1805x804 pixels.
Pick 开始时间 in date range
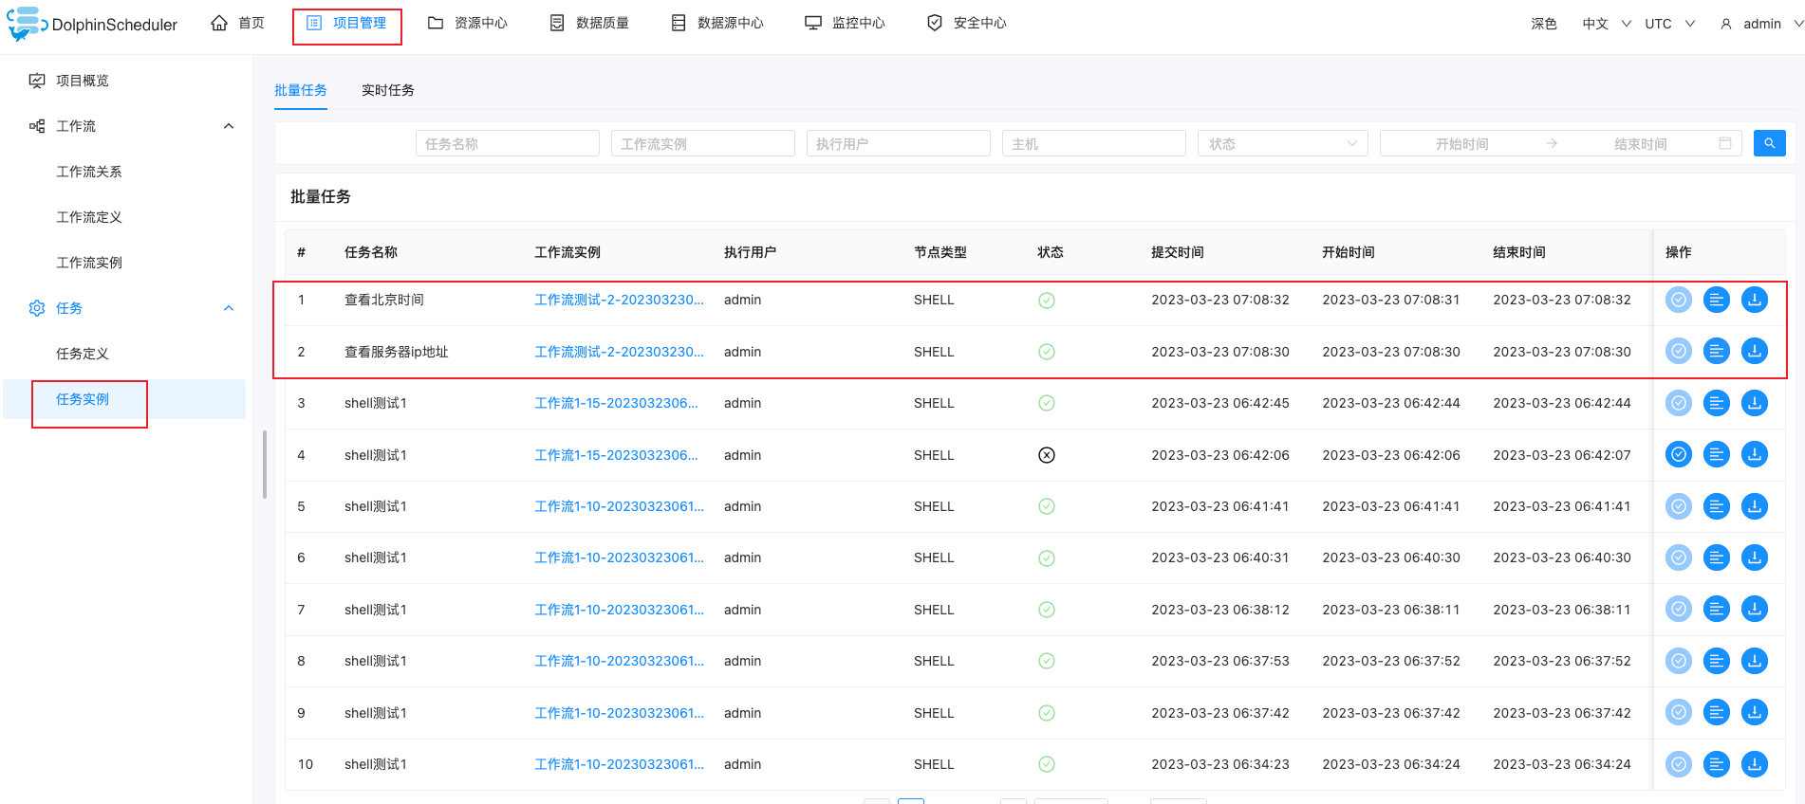pos(1461,143)
